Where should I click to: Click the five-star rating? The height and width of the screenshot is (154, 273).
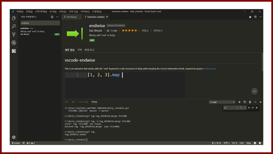(x=129, y=30)
